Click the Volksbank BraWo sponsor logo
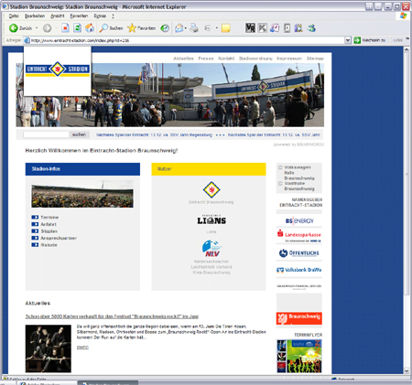412x385 pixels. (x=299, y=270)
